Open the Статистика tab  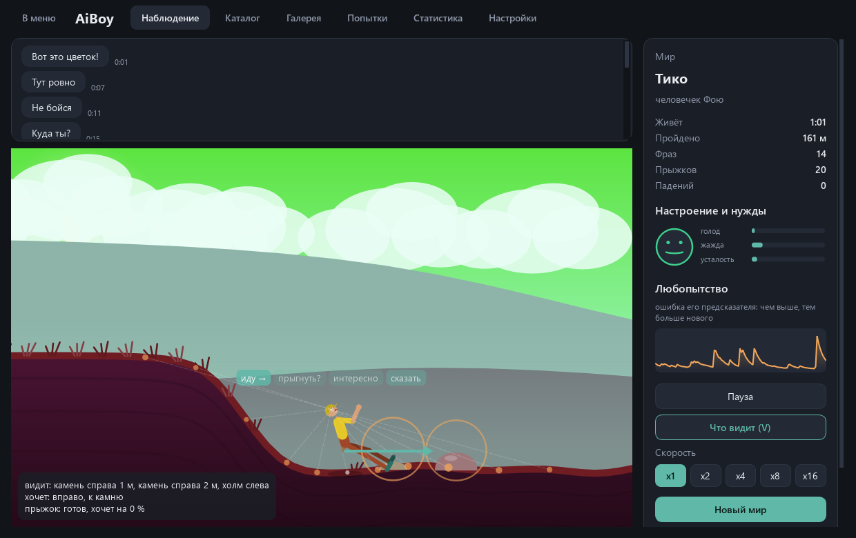438,18
